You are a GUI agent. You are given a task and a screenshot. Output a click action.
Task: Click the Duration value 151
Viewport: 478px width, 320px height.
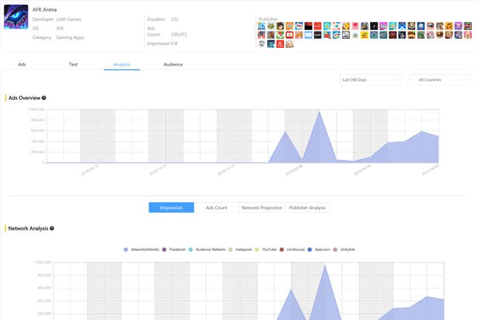[x=175, y=19]
